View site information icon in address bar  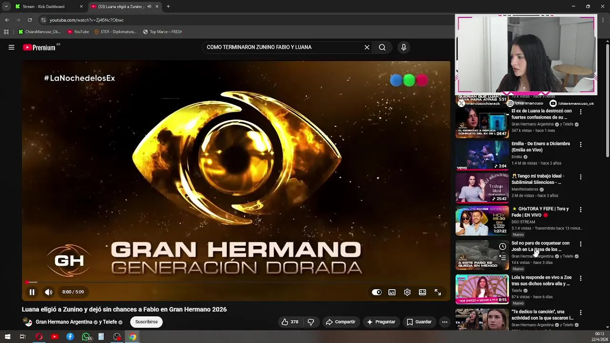(x=43, y=20)
